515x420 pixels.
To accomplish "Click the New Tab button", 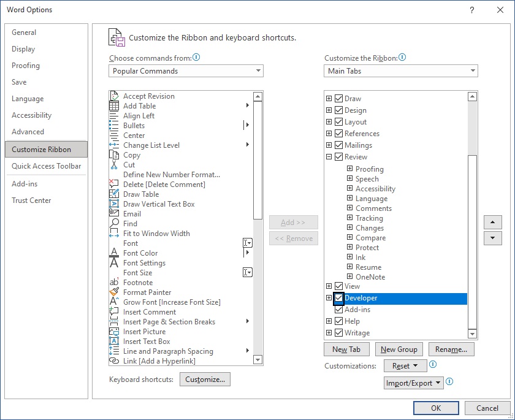I will pos(346,348).
